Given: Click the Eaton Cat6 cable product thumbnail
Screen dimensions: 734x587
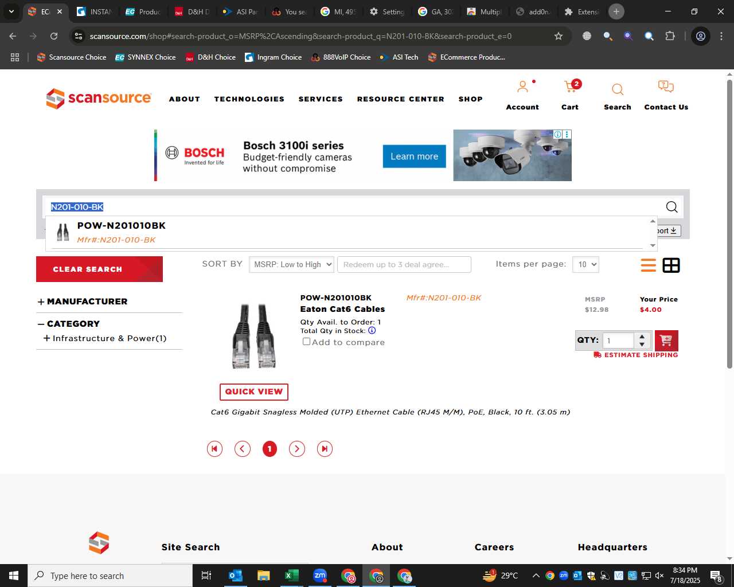Looking at the screenshot, I should click(x=254, y=336).
